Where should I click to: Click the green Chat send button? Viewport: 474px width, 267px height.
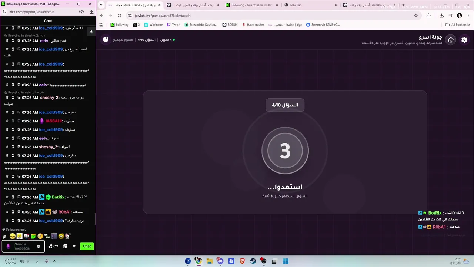[87, 246]
